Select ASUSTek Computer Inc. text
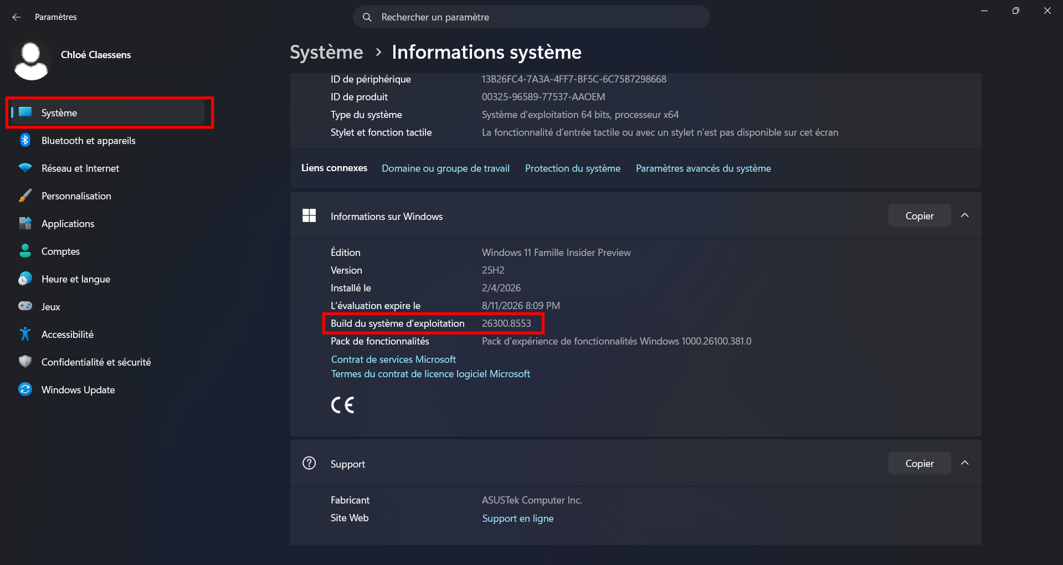The width and height of the screenshot is (1063, 565). pos(532,500)
